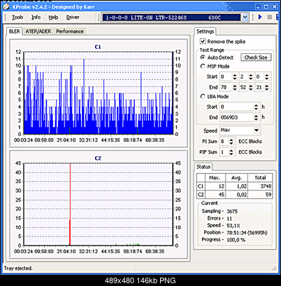
Task: Click LBA Start field showing 0
Action: [x=236, y=107]
